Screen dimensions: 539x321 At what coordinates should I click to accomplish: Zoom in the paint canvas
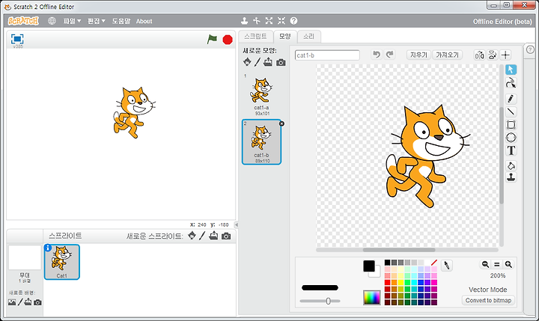click(x=508, y=264)
